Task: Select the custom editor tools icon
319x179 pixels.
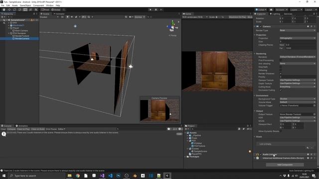Action: click(x=36, y=9)
